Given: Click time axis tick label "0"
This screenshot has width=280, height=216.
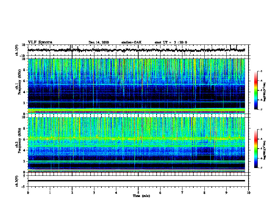Looking at the screenshot, I should coord(28,193).
